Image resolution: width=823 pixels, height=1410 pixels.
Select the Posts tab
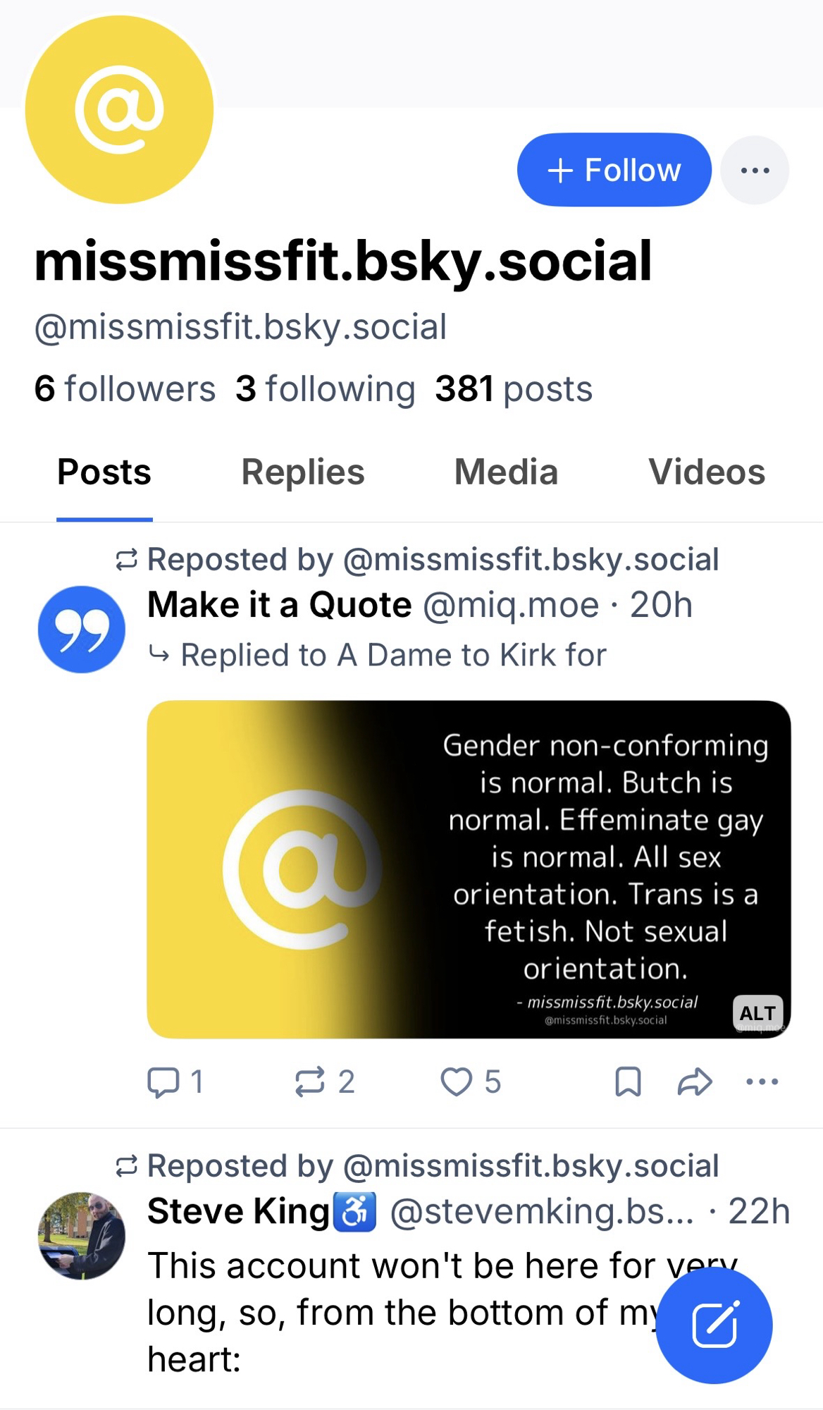pyautogui.click(x=104, y=472)
